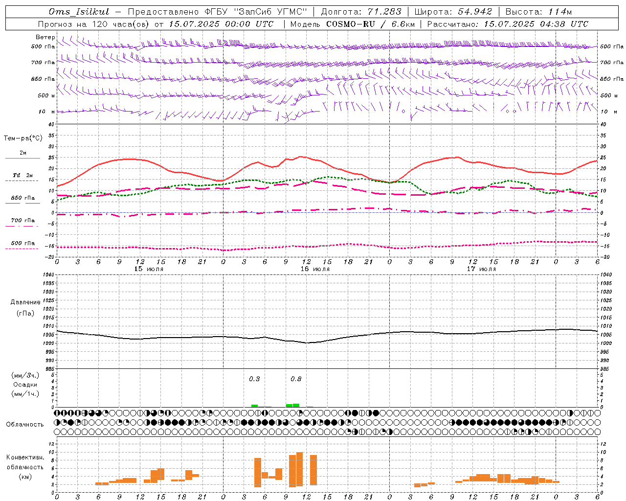
Task: Select the 700 гПа temperature legend entry
Action: [x=23, y=221]
